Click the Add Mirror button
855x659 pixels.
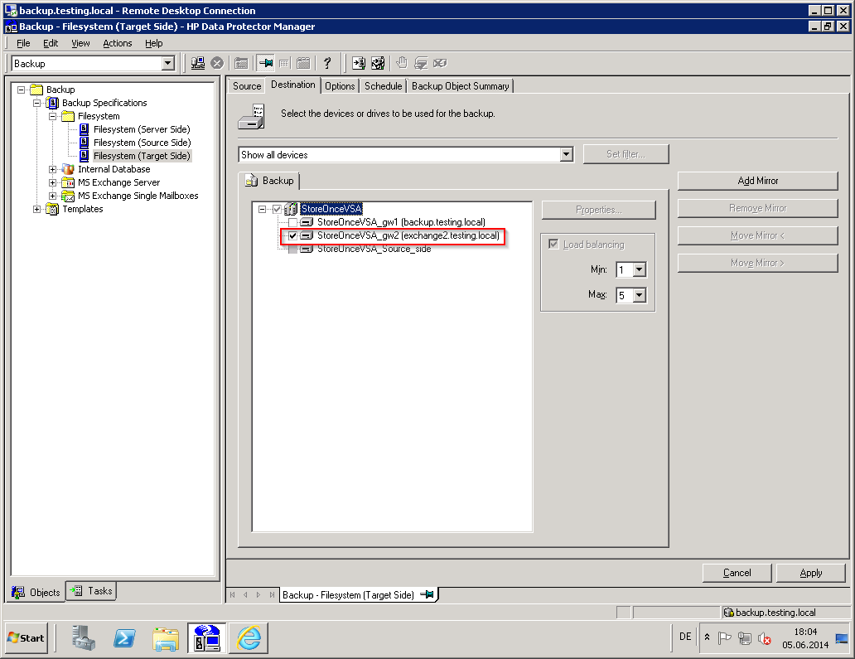point(757,181)
